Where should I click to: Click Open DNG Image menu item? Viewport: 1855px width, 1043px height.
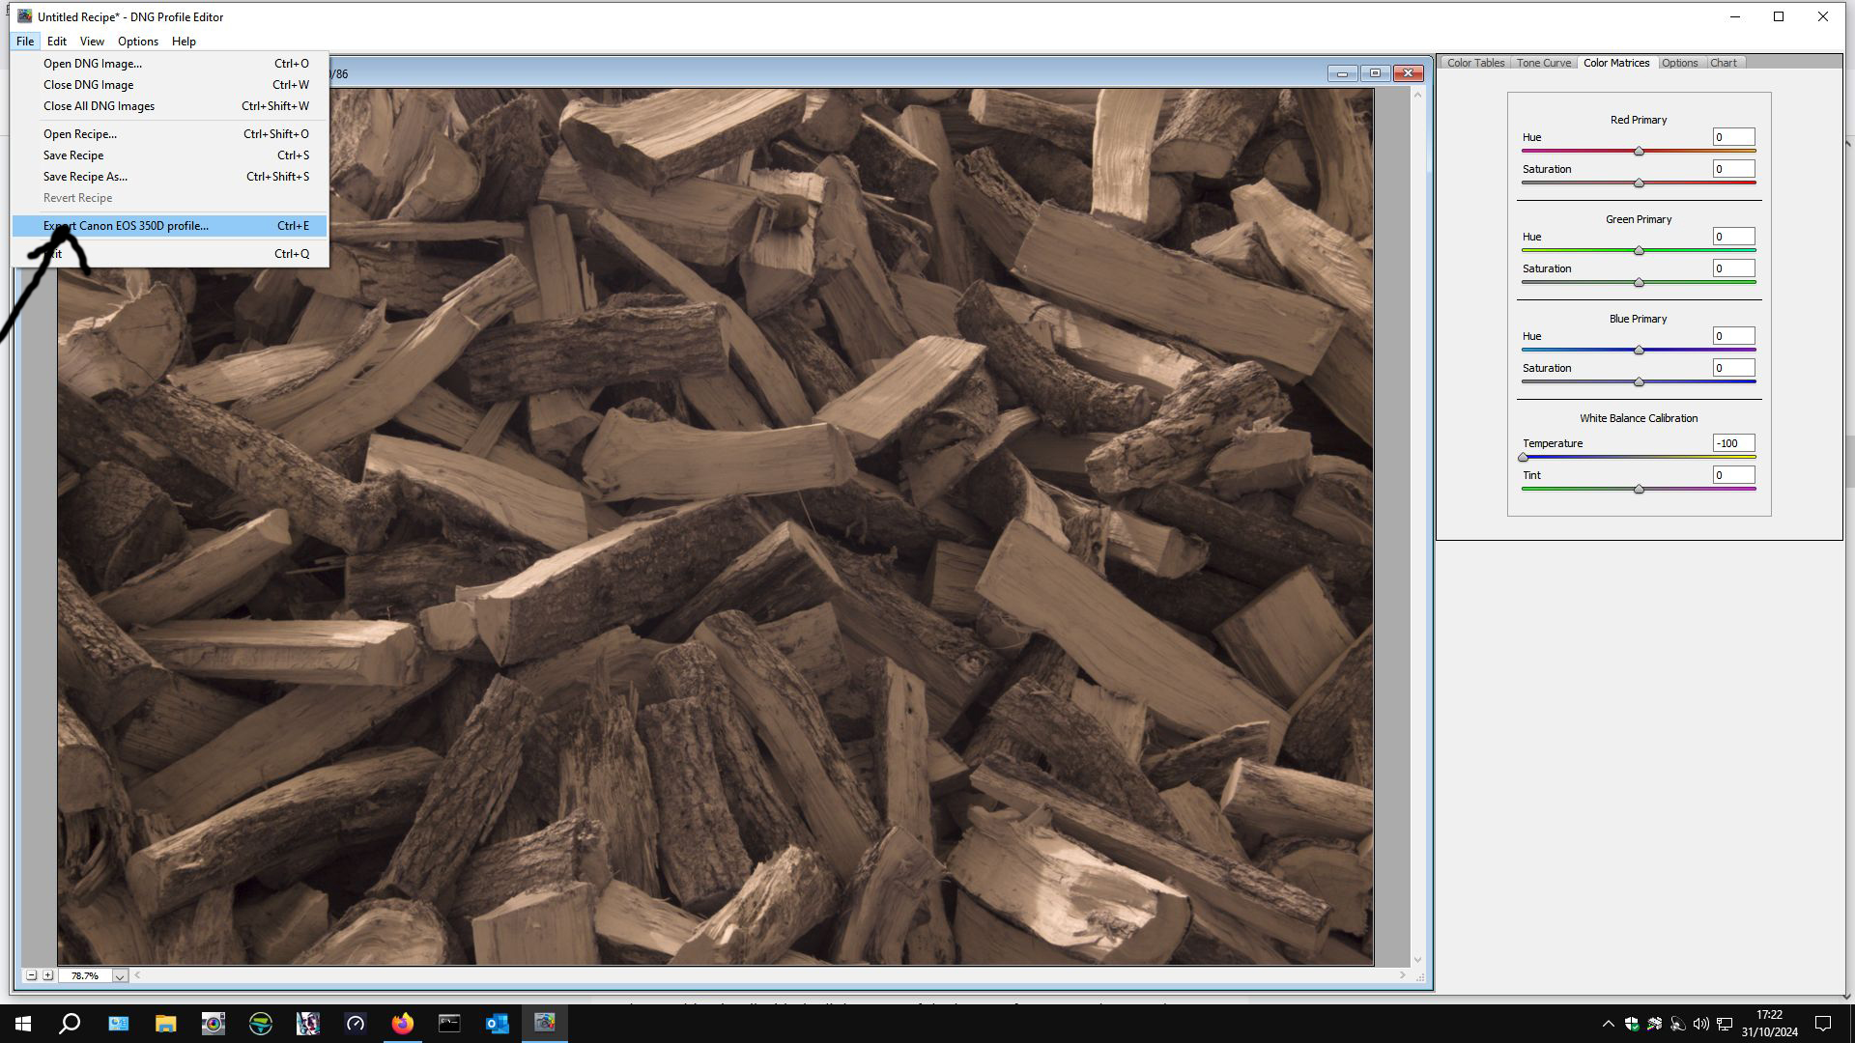point(92,64)
